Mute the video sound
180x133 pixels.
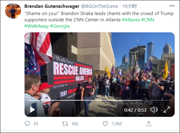[x=154, y=110]
